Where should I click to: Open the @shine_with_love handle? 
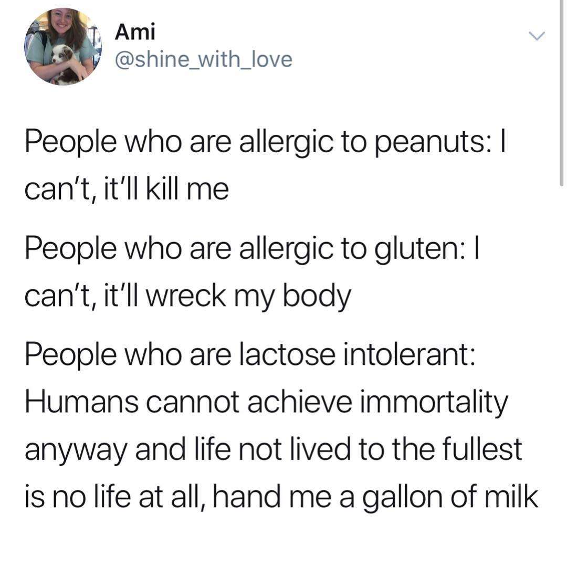click(x=204, y=59)
